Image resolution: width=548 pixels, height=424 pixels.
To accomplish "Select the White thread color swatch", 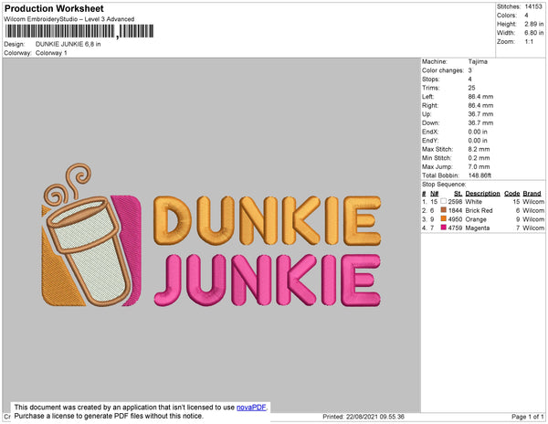I will 444,201.
